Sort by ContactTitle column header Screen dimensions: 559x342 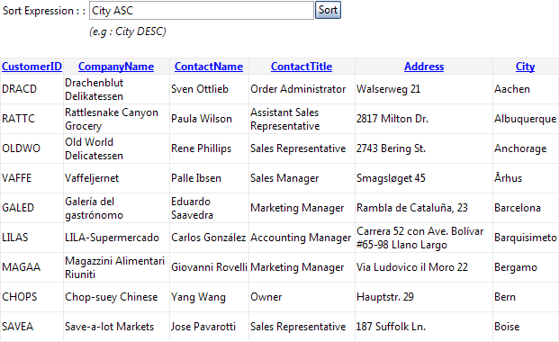(302, 67)
